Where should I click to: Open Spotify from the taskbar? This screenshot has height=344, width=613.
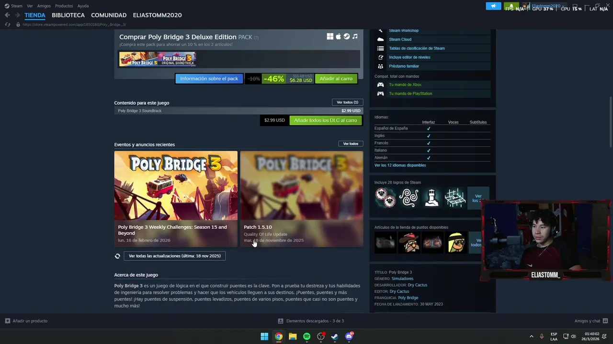(306, 336)
